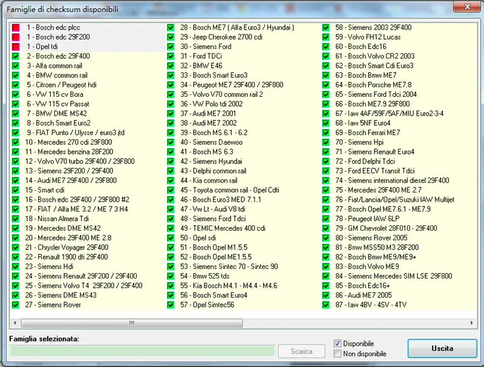Viewport: 484px width, 367px height.
Task: Click green check icon beside Opel sdi
Action: point(171,238)
